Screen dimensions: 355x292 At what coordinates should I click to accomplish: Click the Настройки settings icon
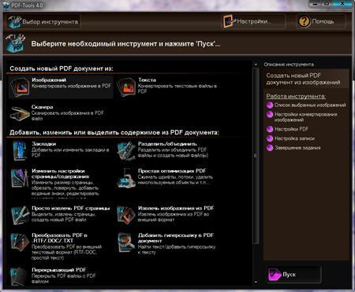point(229,21)
